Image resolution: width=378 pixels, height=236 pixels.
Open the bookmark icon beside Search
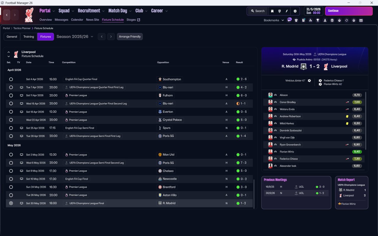pyautogui.click(x=272, y=11)
